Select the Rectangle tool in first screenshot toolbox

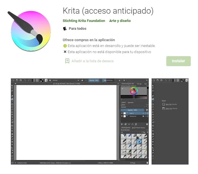(x=12, y=104)
